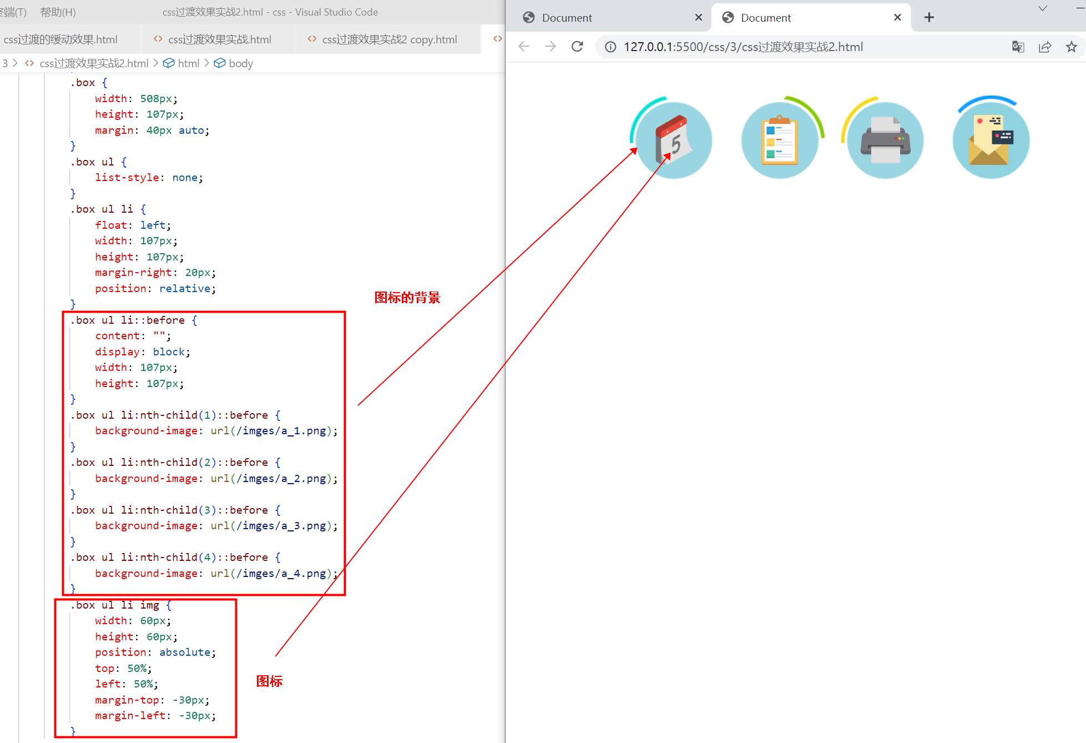Click the line 'list-style: none;'

tap(149, 178)
